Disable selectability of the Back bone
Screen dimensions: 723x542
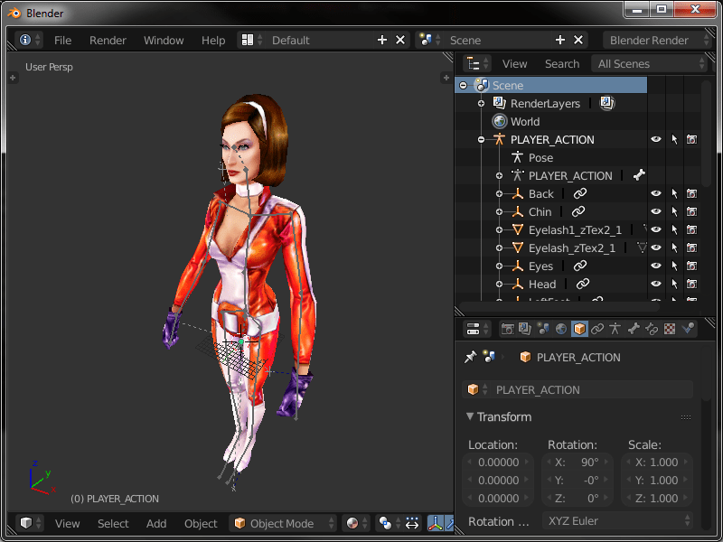click(675, 193)
